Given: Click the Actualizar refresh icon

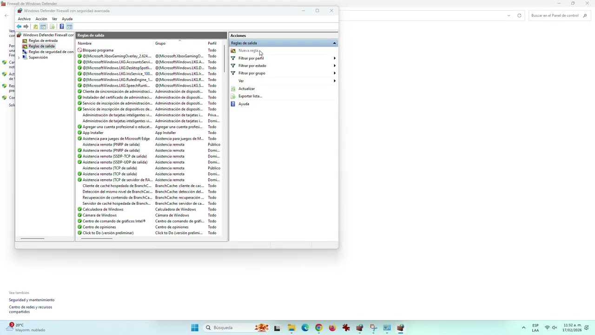Looking at the screenshot, I should [233, 88].
